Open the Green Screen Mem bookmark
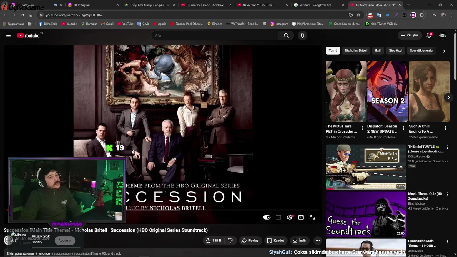 pos(344,24)
